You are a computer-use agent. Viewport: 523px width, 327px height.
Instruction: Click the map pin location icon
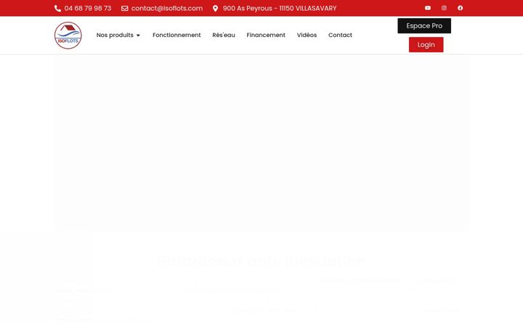click(x=216, y=8)
